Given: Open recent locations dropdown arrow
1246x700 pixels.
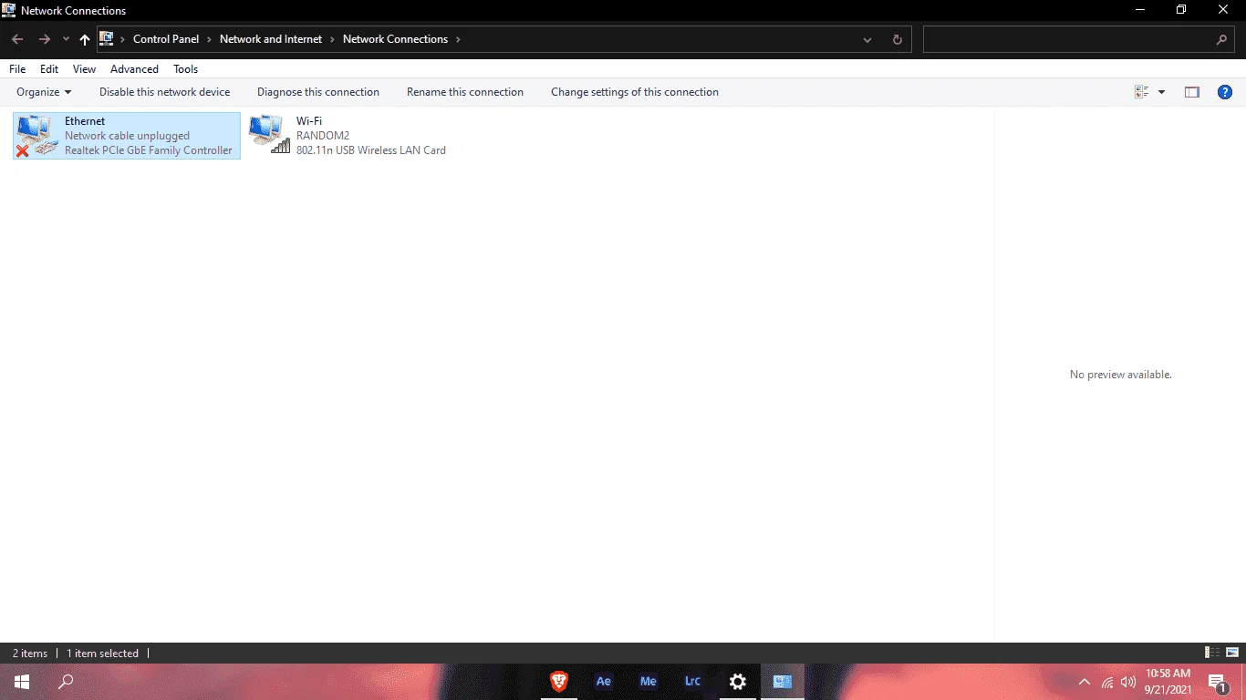Looking at the screenshot, I should (66, 39).
